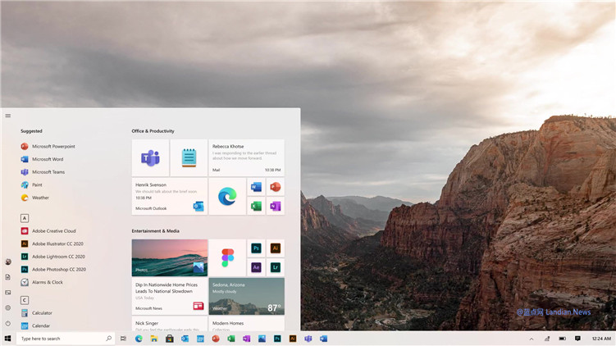Open Adobe Illustrator CC 2020 in app list

52,244
